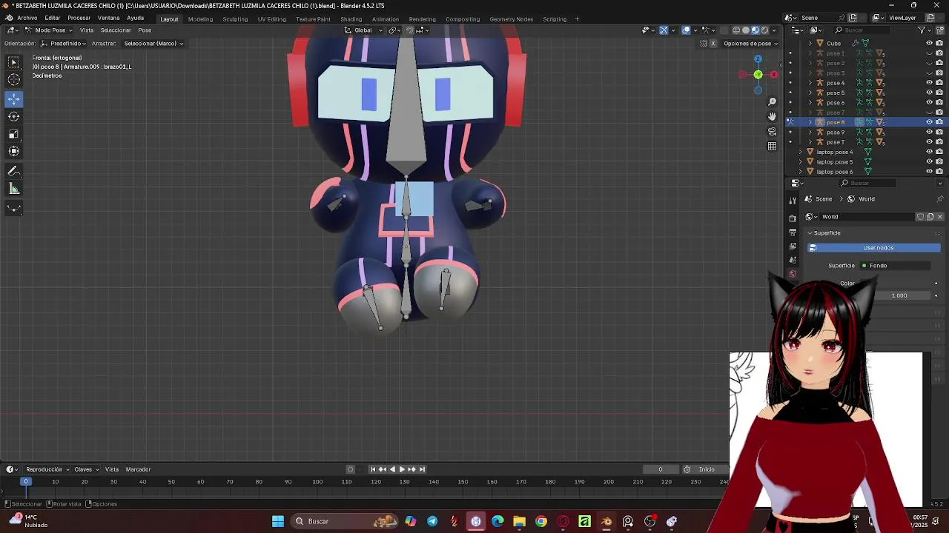Open the Modo Pose mode dropdown
This screenshot has width=949, height=533.
(x=50, y=30)
